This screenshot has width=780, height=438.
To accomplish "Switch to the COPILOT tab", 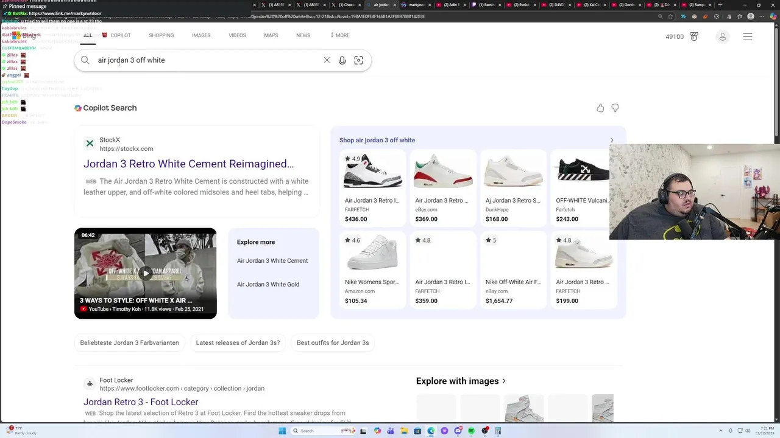I will point(116,35).
